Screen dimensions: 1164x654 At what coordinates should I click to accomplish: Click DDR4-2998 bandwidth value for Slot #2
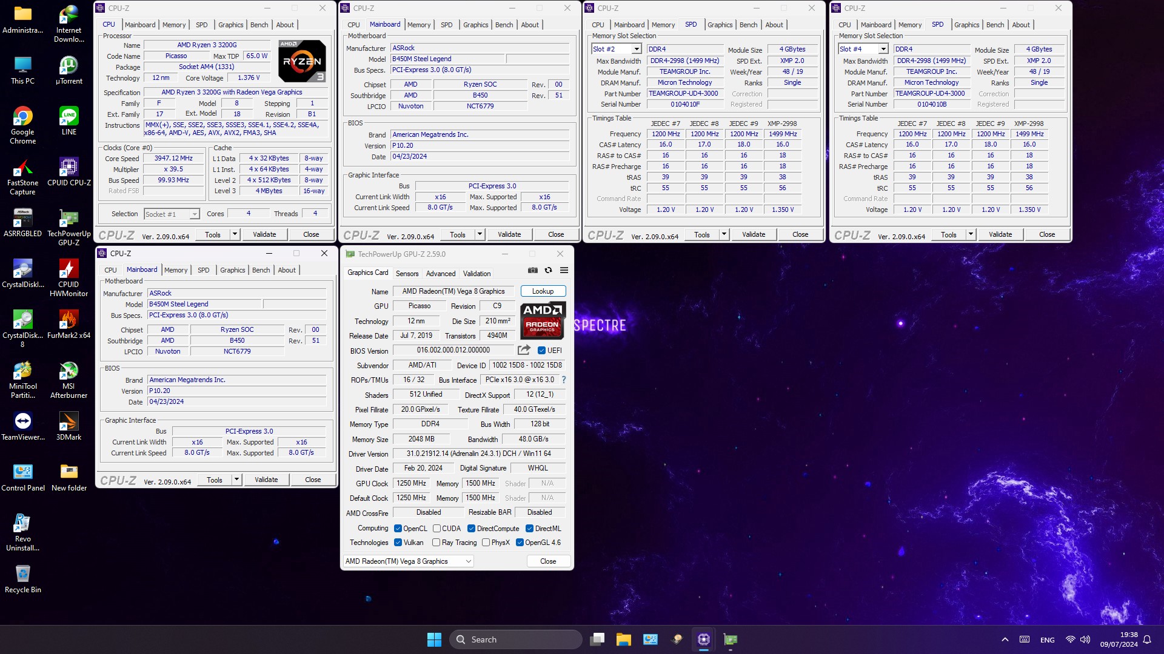685,61
